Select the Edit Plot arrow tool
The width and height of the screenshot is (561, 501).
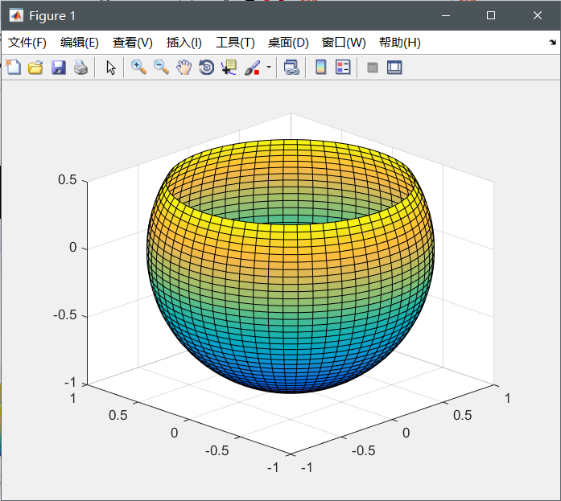point(111,68)
